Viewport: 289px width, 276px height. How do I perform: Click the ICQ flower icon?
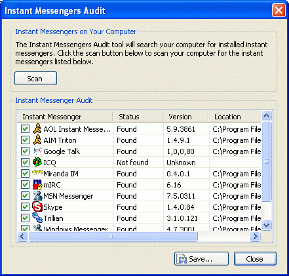tap(37, 162)
